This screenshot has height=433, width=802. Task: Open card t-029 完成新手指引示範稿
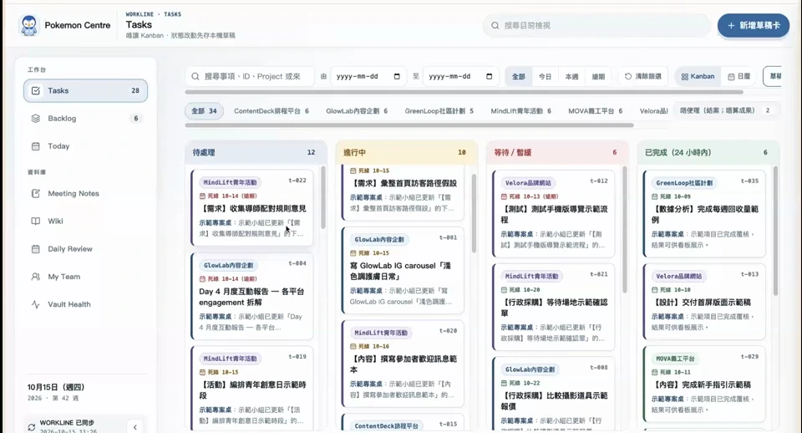click(704, 384)
